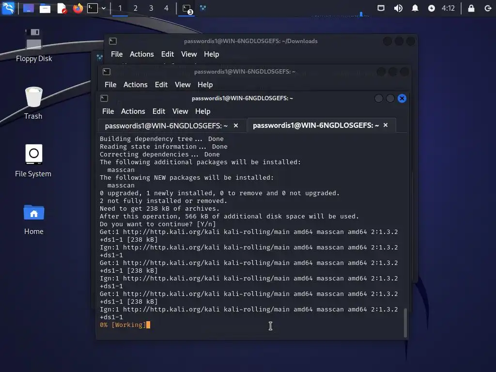This screenshot has height=372, width=496.
Task: Open Edit menu in Downloads terminal window
Action: click(167, 54)
